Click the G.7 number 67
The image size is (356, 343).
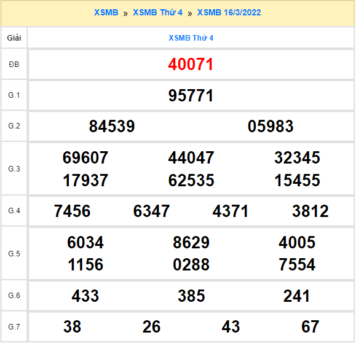(x=311, y=327)
